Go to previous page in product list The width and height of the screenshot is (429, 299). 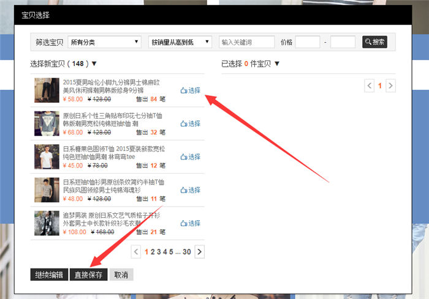137,251
